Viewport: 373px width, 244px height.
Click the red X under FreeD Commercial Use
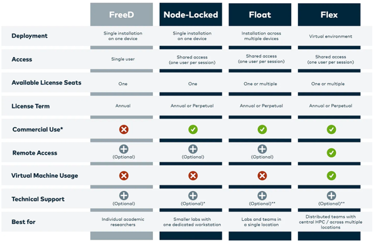[124, 129]
